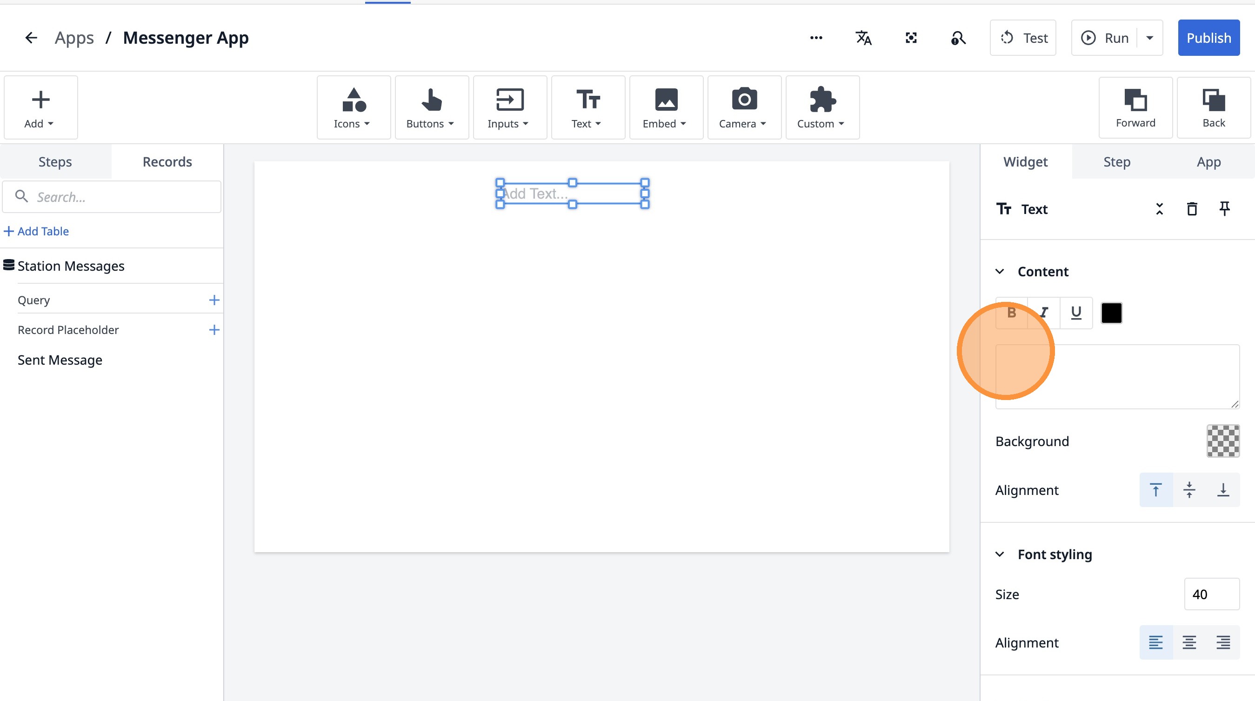Toggle italic text formatting
The width and height of the screenshot is (1255, 701).
pos(1043,313)
